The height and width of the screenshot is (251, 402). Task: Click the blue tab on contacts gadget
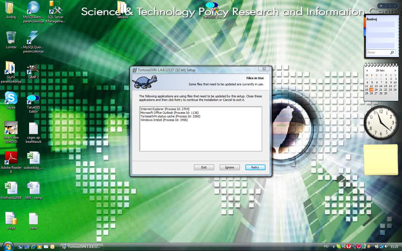(365, 32)
